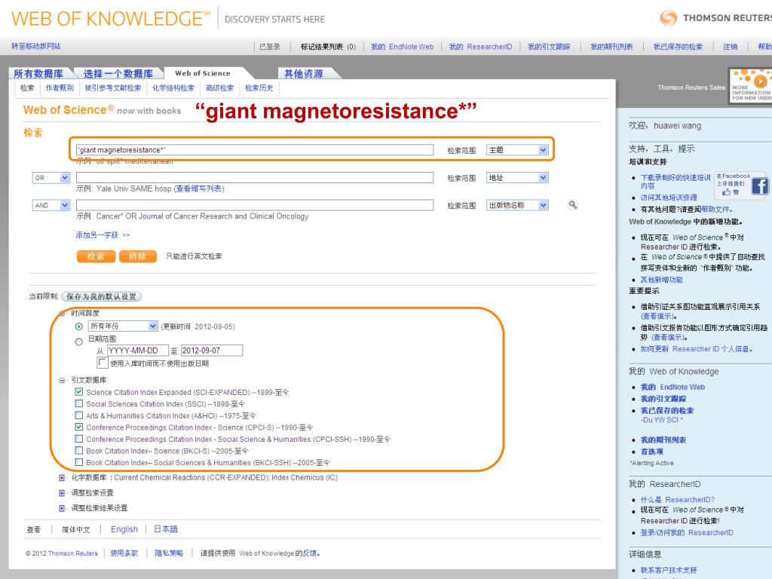Screen dimensions: 772x579
Task: Click 什么是 ResearcherID? sidebar link
Action: tap(678, 499)
